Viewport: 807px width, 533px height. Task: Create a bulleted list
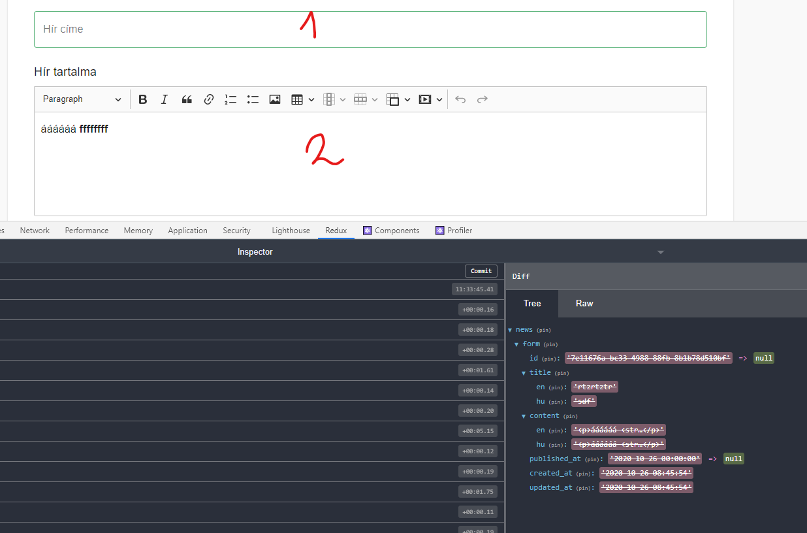point(253,99)
